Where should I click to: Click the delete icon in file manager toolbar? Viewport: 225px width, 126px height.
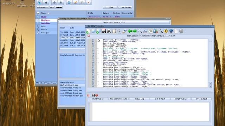(x=89, y=2)
